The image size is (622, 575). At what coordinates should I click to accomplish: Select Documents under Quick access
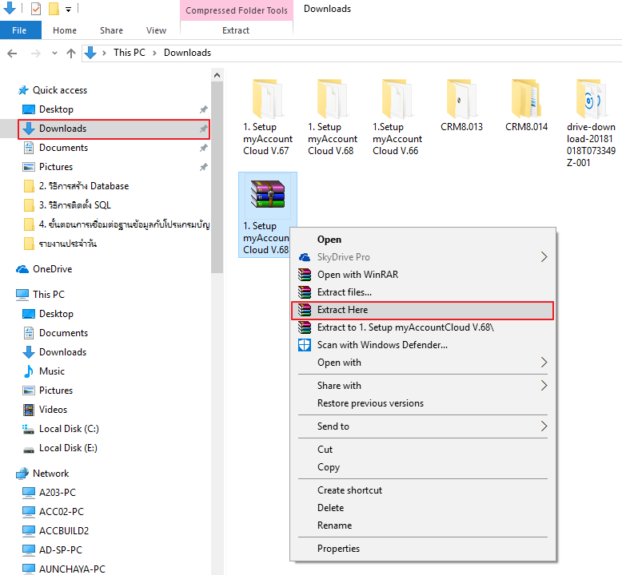[x=63, y=148]
